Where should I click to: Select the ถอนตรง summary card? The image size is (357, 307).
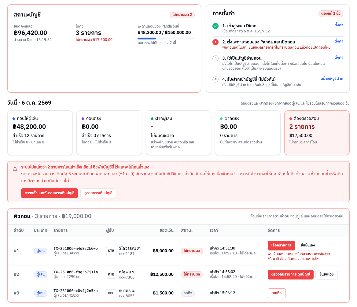pyautogui.click(x=109, y=133)
